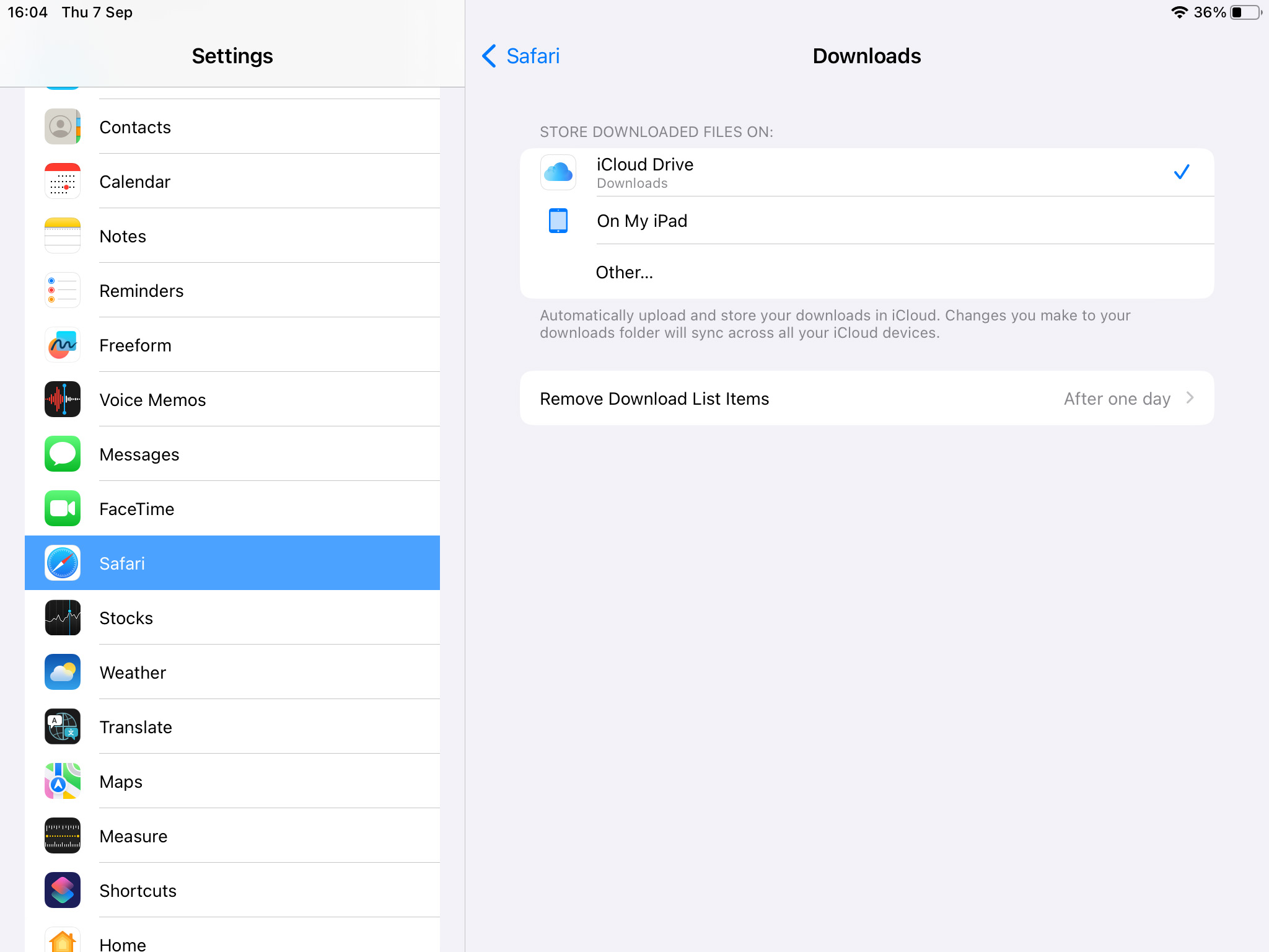Screen dimensions: 1269x952
Task: Tap the iCloud Drive cloud icon
Action: (x=558, y=172)
